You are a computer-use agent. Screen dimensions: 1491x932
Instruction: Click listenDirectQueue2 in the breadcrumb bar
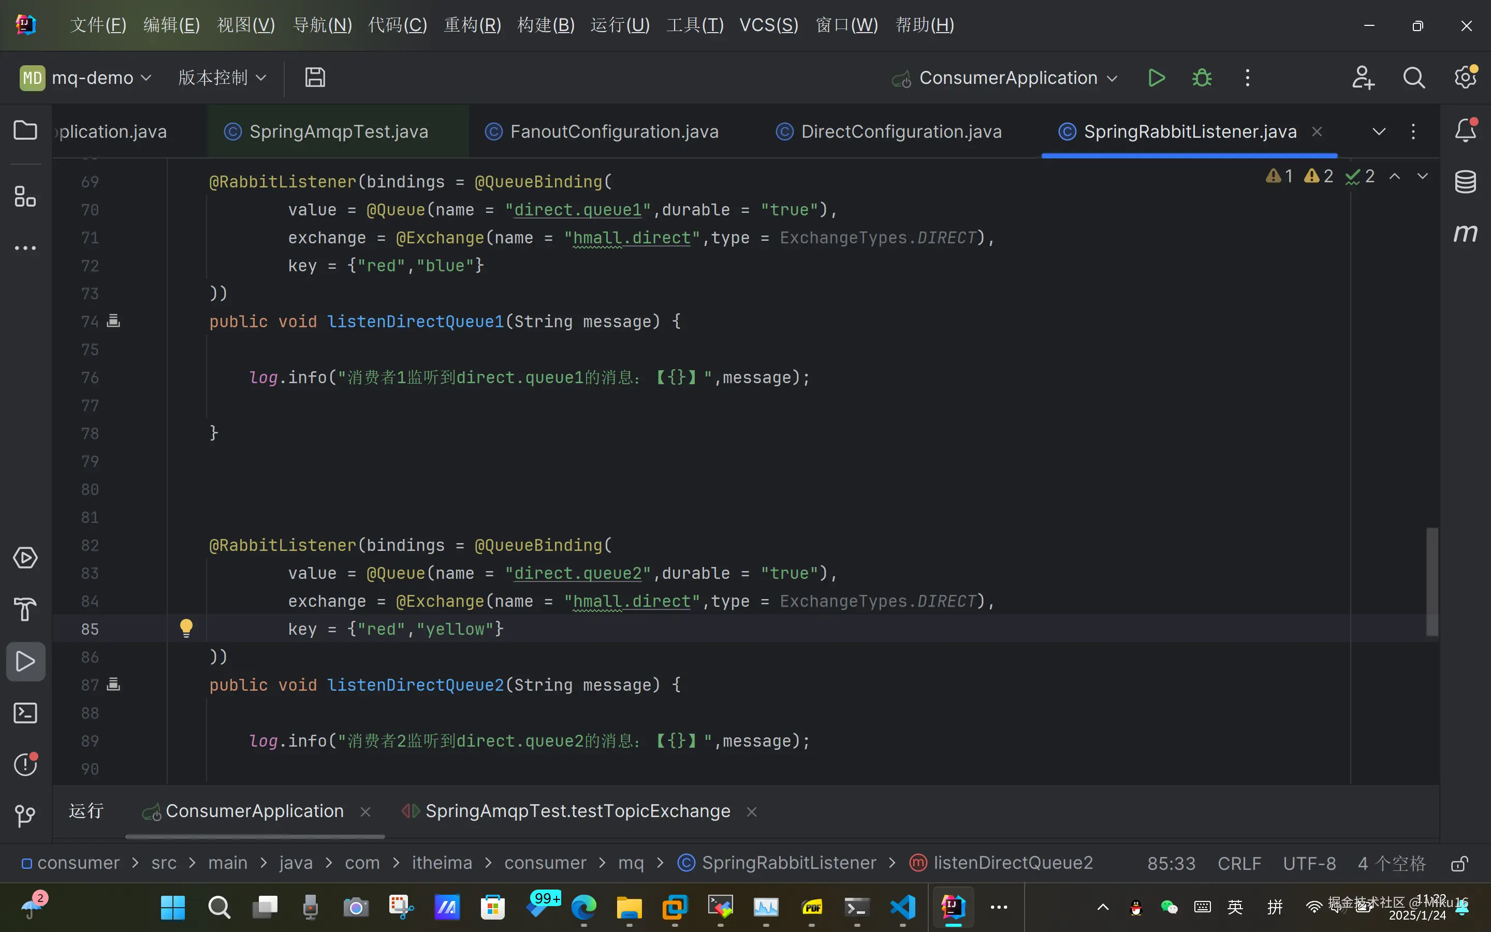pyautogui.click(x=1012, y=863)
